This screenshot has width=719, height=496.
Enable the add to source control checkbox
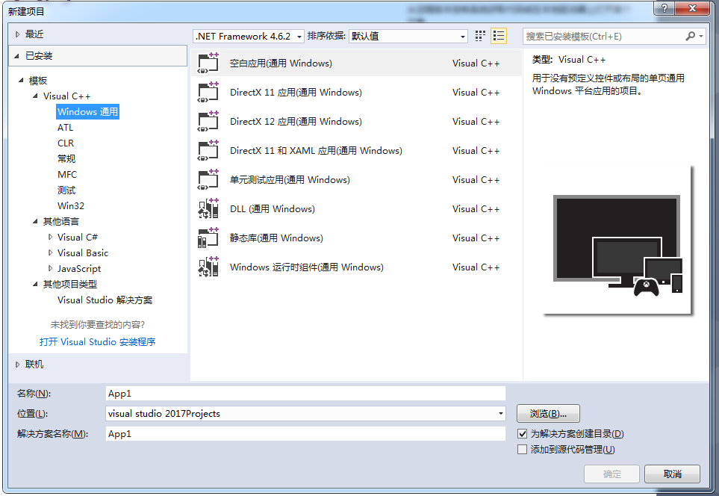point(522,449)
